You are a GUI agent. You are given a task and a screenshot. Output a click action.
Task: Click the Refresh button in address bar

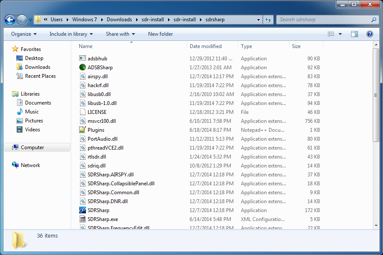coord(268,20)
